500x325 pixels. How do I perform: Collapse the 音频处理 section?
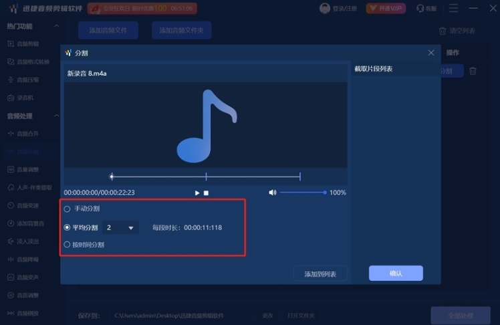56,116
